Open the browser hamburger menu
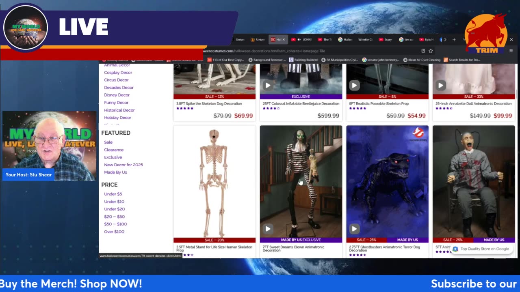520x292 pixels. (511, 51)
